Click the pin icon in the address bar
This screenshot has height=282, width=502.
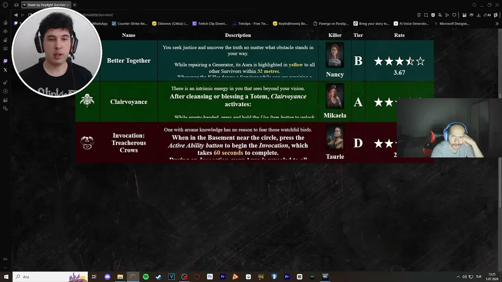click(419, 15)
